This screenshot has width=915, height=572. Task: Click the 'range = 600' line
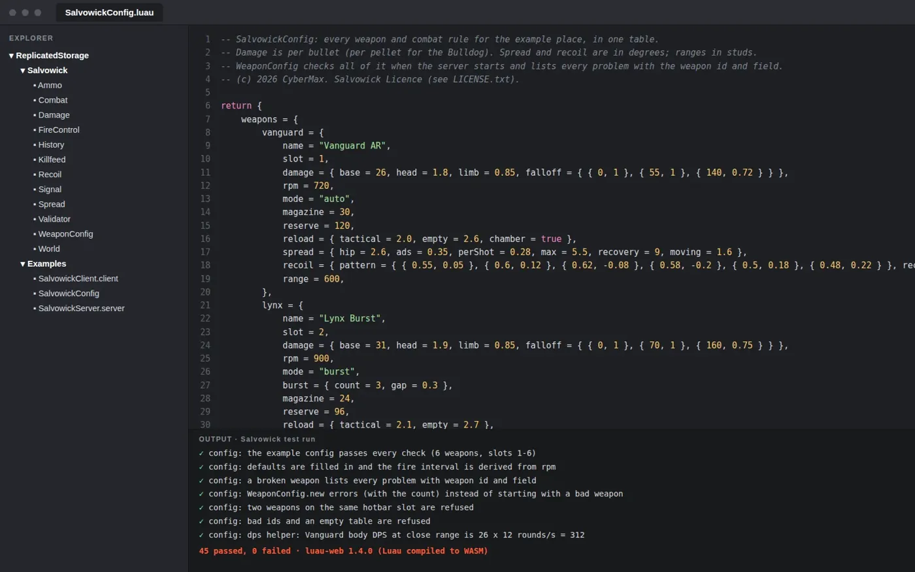[313, 278]
